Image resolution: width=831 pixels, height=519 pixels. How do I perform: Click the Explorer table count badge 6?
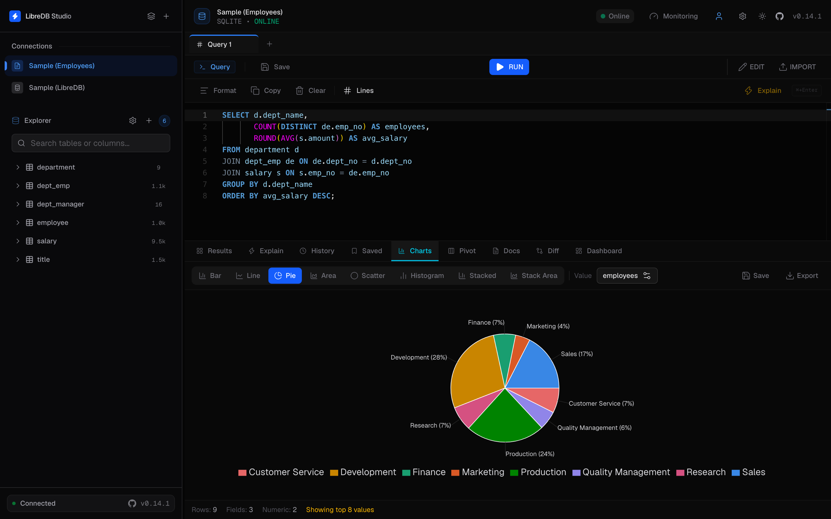click(x=164, y=121)
